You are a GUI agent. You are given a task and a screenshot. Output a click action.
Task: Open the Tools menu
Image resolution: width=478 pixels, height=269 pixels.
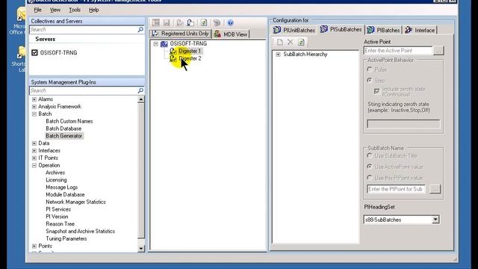pos(75,10)
